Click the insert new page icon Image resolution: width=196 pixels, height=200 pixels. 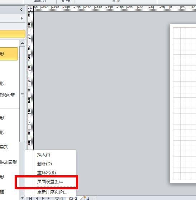(x=86, y=198)
